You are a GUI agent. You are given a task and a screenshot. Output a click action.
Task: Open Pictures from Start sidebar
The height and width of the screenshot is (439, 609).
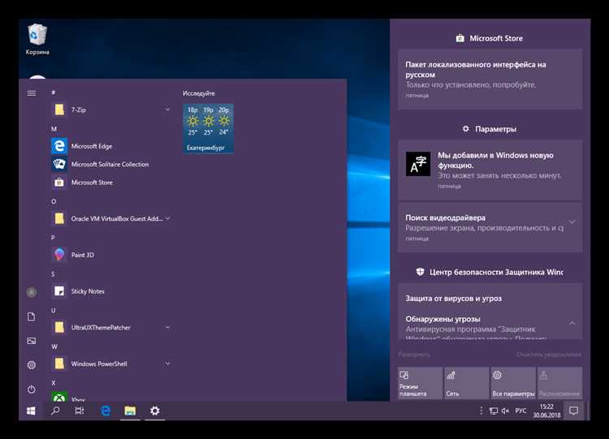(x=32, y=341)
